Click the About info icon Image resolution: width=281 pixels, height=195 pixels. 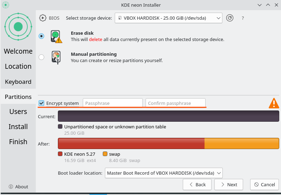coord(11,187)
